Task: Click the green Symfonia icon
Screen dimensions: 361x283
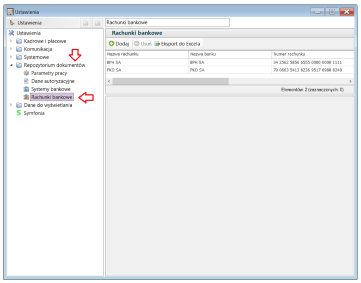Action: [x=19, y=113]
